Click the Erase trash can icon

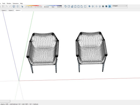[3, 6]
